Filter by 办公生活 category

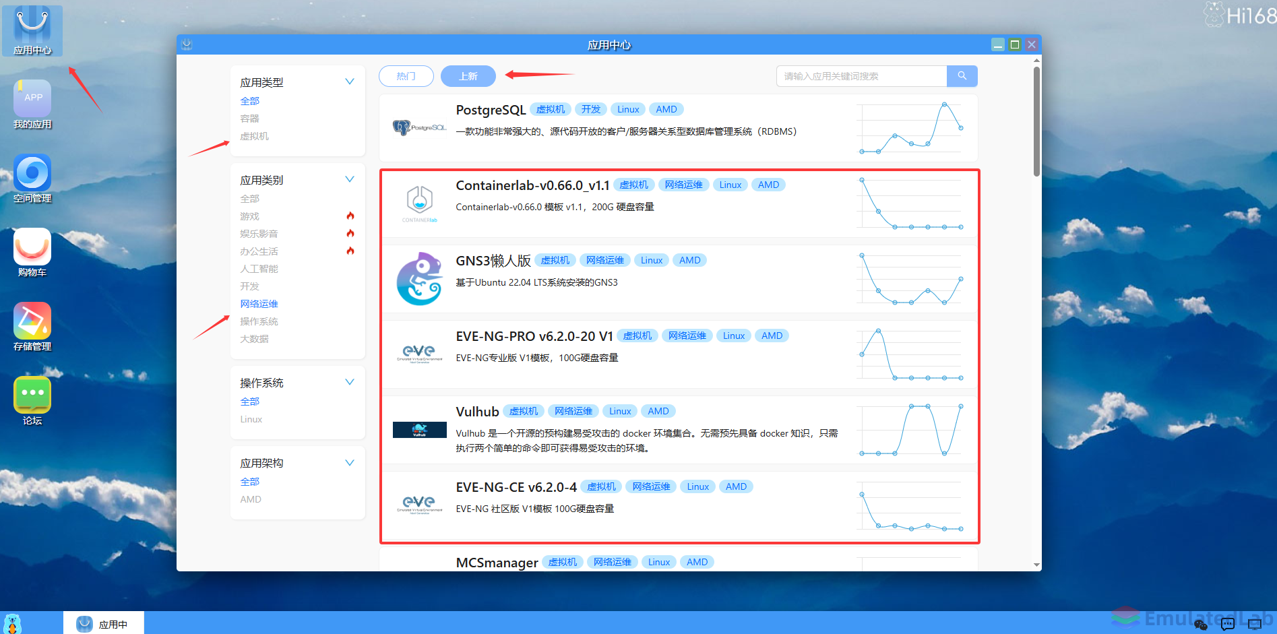[x=259, y=251]
